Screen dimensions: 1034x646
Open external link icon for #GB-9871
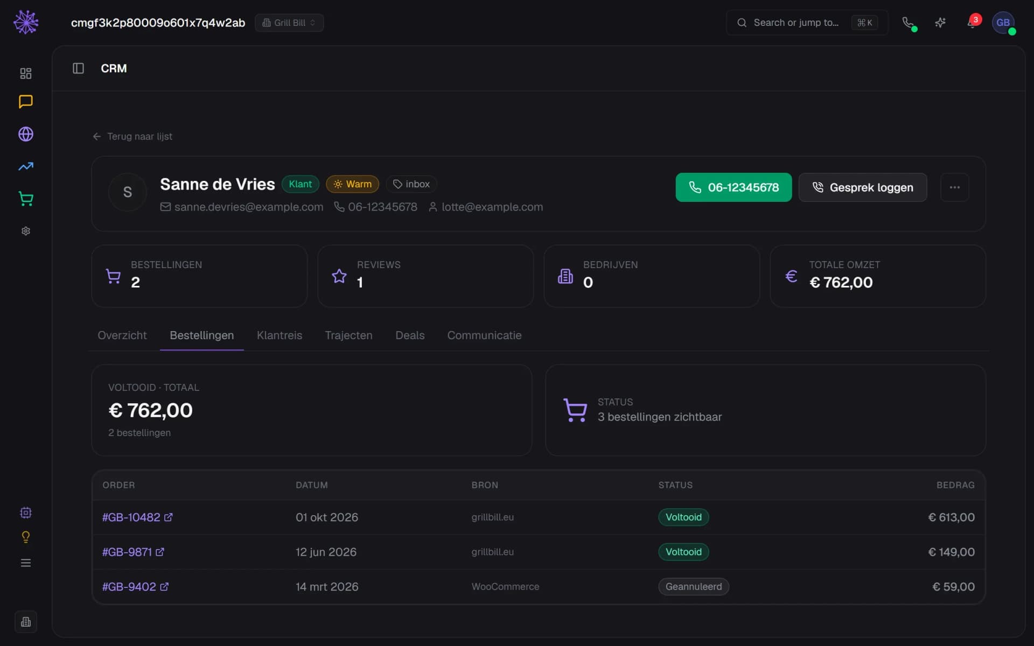pos(160,552)
